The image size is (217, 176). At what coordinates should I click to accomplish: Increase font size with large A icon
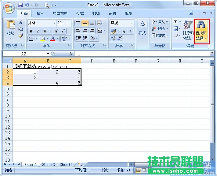(56, 31)
